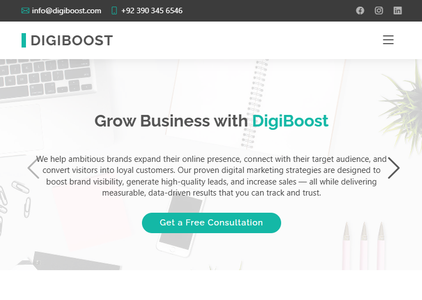Click Get a Free Consultation button
Image resolution: width=422 pixels, height=300 pixels.
coord(212,223)
